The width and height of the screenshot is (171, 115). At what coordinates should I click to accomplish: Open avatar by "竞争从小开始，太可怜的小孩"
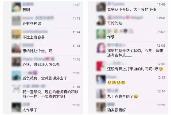[101, 7]
